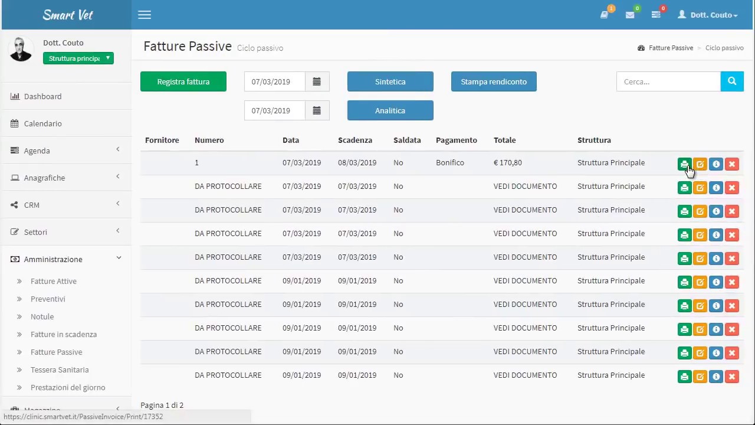
Task: Expand the CRM sidebar section
Action: pyautogui.click(x=65, y=205)
